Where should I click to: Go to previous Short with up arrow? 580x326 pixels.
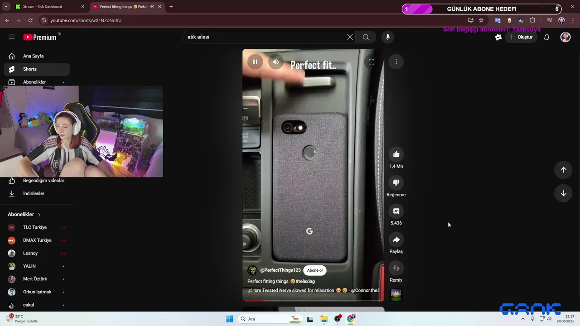563,170
